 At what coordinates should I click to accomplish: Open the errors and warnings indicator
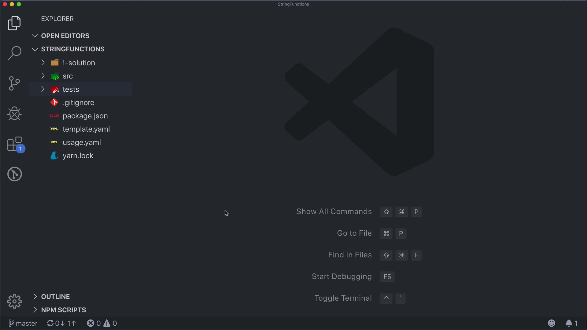coord(102,323)
